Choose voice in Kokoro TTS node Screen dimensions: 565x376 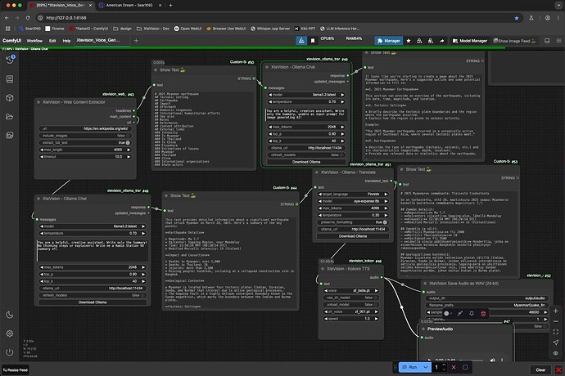[x=351, y=290]
